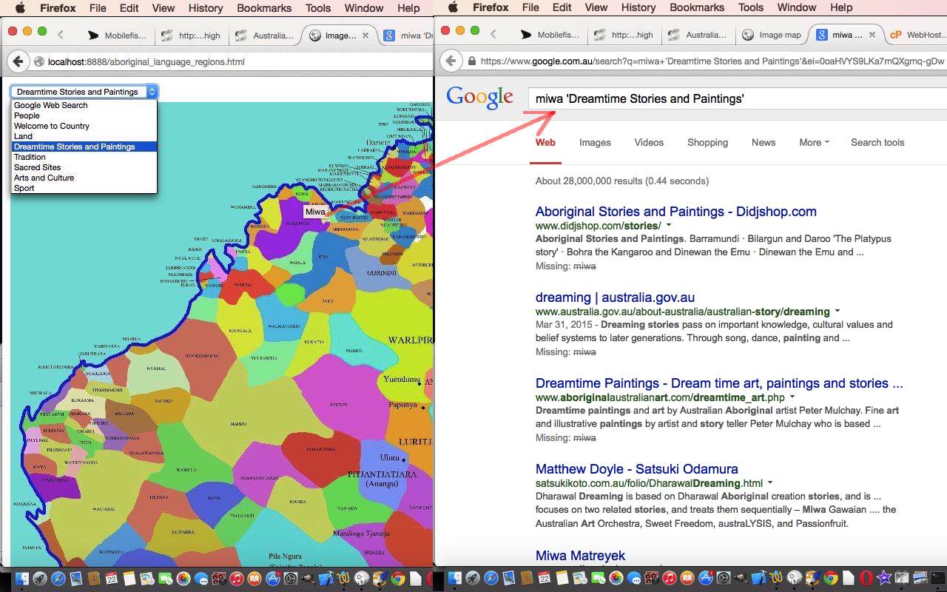Open the Bookmarks menu in the left Firefox menu bar
The height and width of the screenshot is (592, 947).
pos(263,8)
